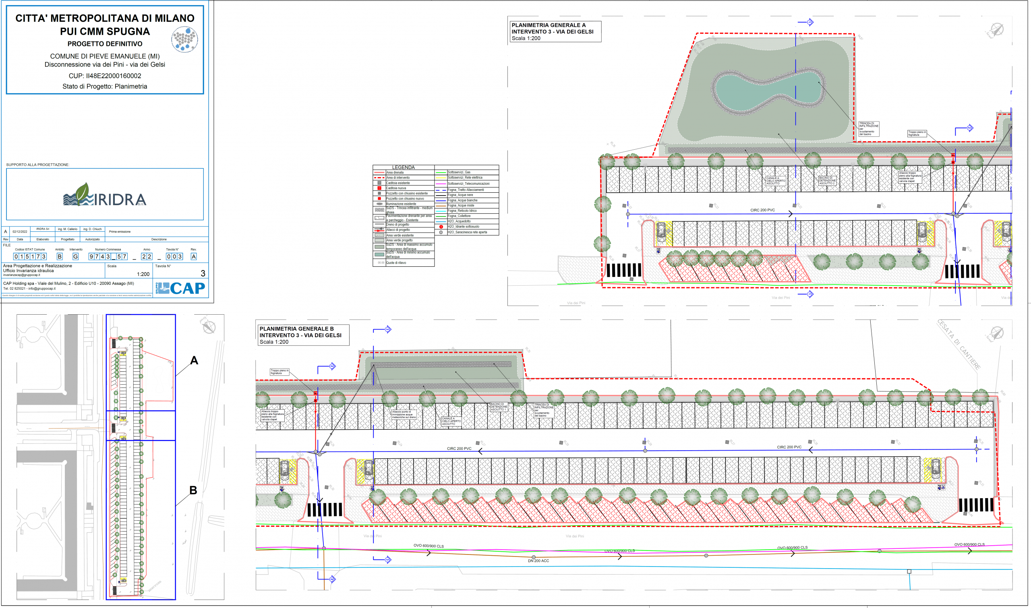The height and width of the screenshot is (608, 1031).
Task: Click the SuDS minimo accumulo colour swatch
Action: [379, 254]
